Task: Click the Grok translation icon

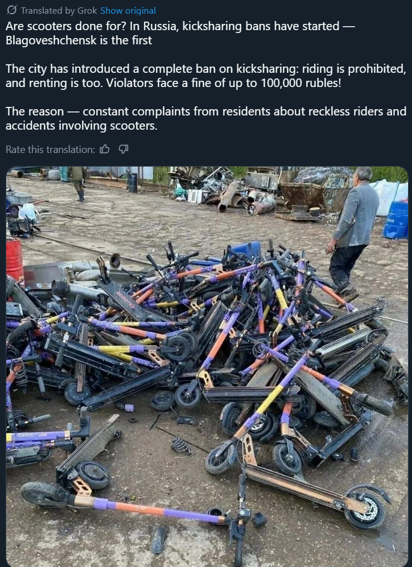Action: pyautogui.click(x=11, y=10)
